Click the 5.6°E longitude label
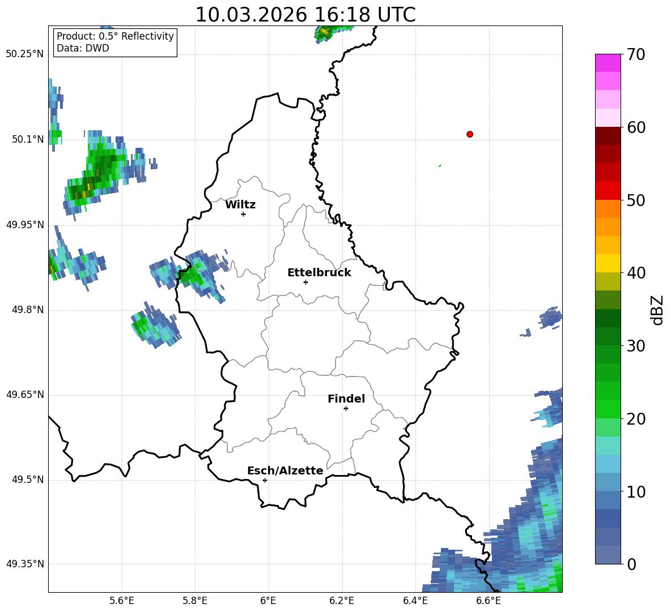This screenshot has width=671, height=612. click(x=121, y=601)
